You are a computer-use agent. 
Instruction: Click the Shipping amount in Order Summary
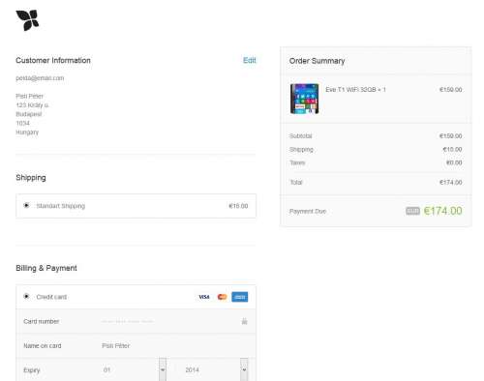click(x=452, y=149)
